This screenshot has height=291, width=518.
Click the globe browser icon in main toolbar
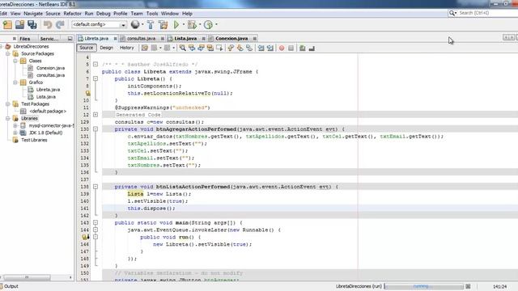click(135, 24)
